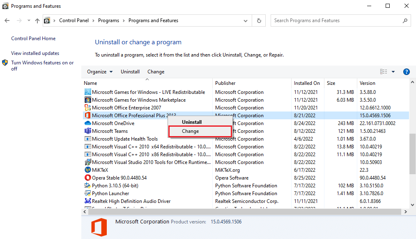Go back with the left arrow

pyautogui.click(x=7, y=20)
